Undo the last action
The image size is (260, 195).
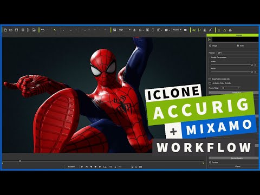coord(43,30)
